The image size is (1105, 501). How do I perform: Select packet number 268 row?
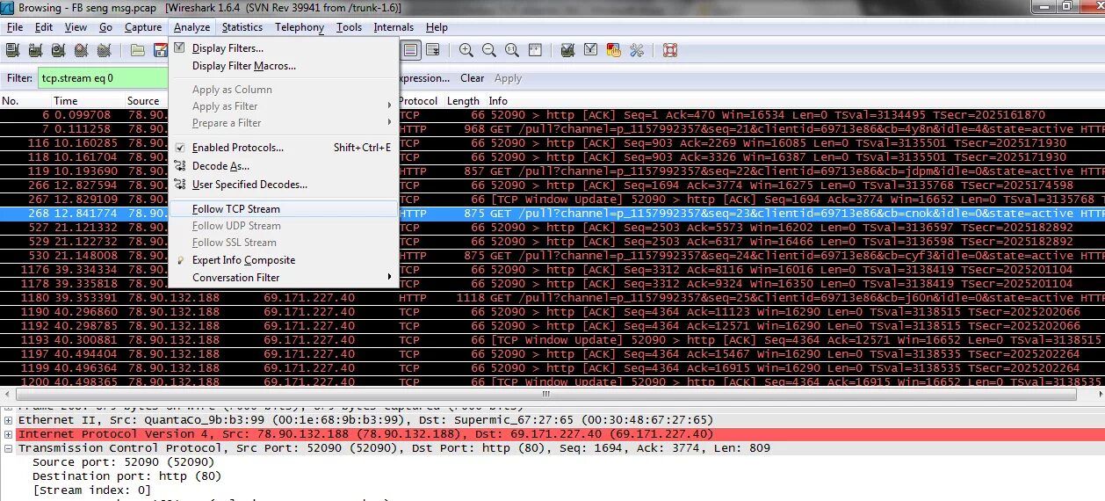coord(552,214)
